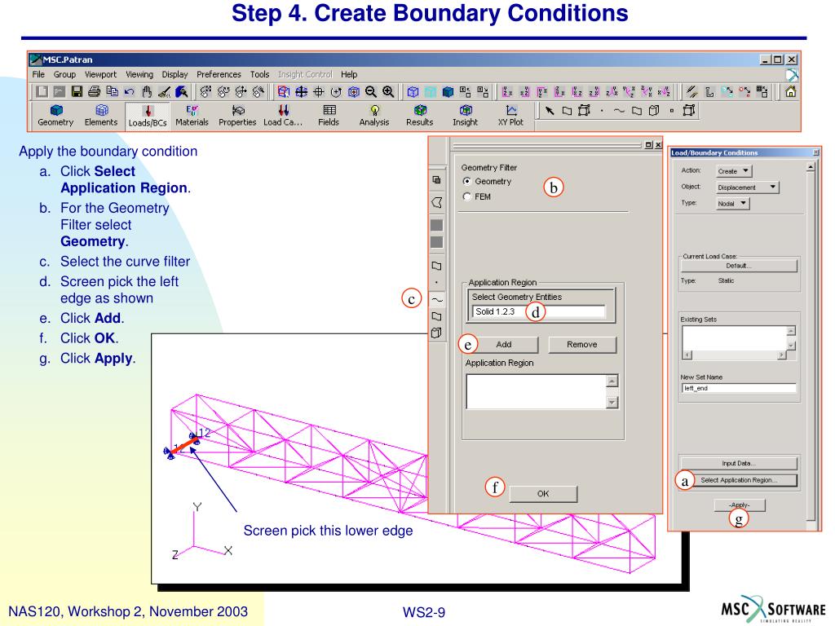
Task: Click the New file icon in toolbar
Action: point(42,92)
